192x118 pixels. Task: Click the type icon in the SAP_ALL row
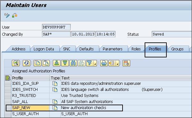55,102
